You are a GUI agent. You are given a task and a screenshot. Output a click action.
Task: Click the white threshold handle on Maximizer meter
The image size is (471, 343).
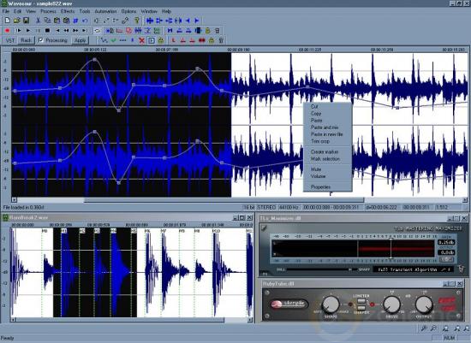click(x=391, y=248)
